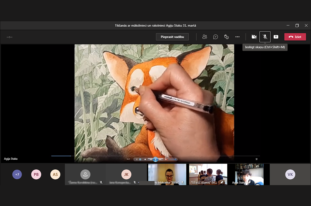Screen dimensions: 311x206
Task: Select the JK participant tile
Action: [x=126, y=174]
